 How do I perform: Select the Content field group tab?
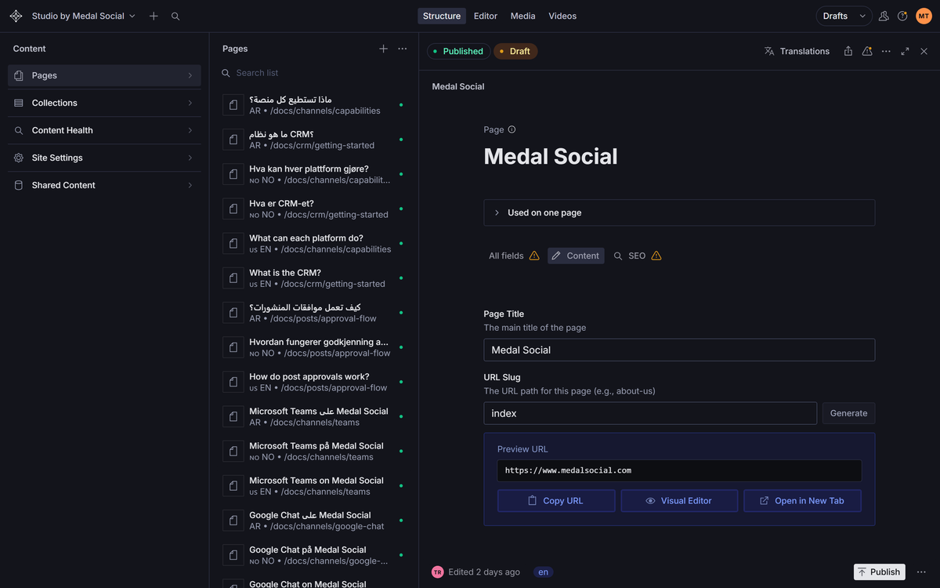click(576, 256)
